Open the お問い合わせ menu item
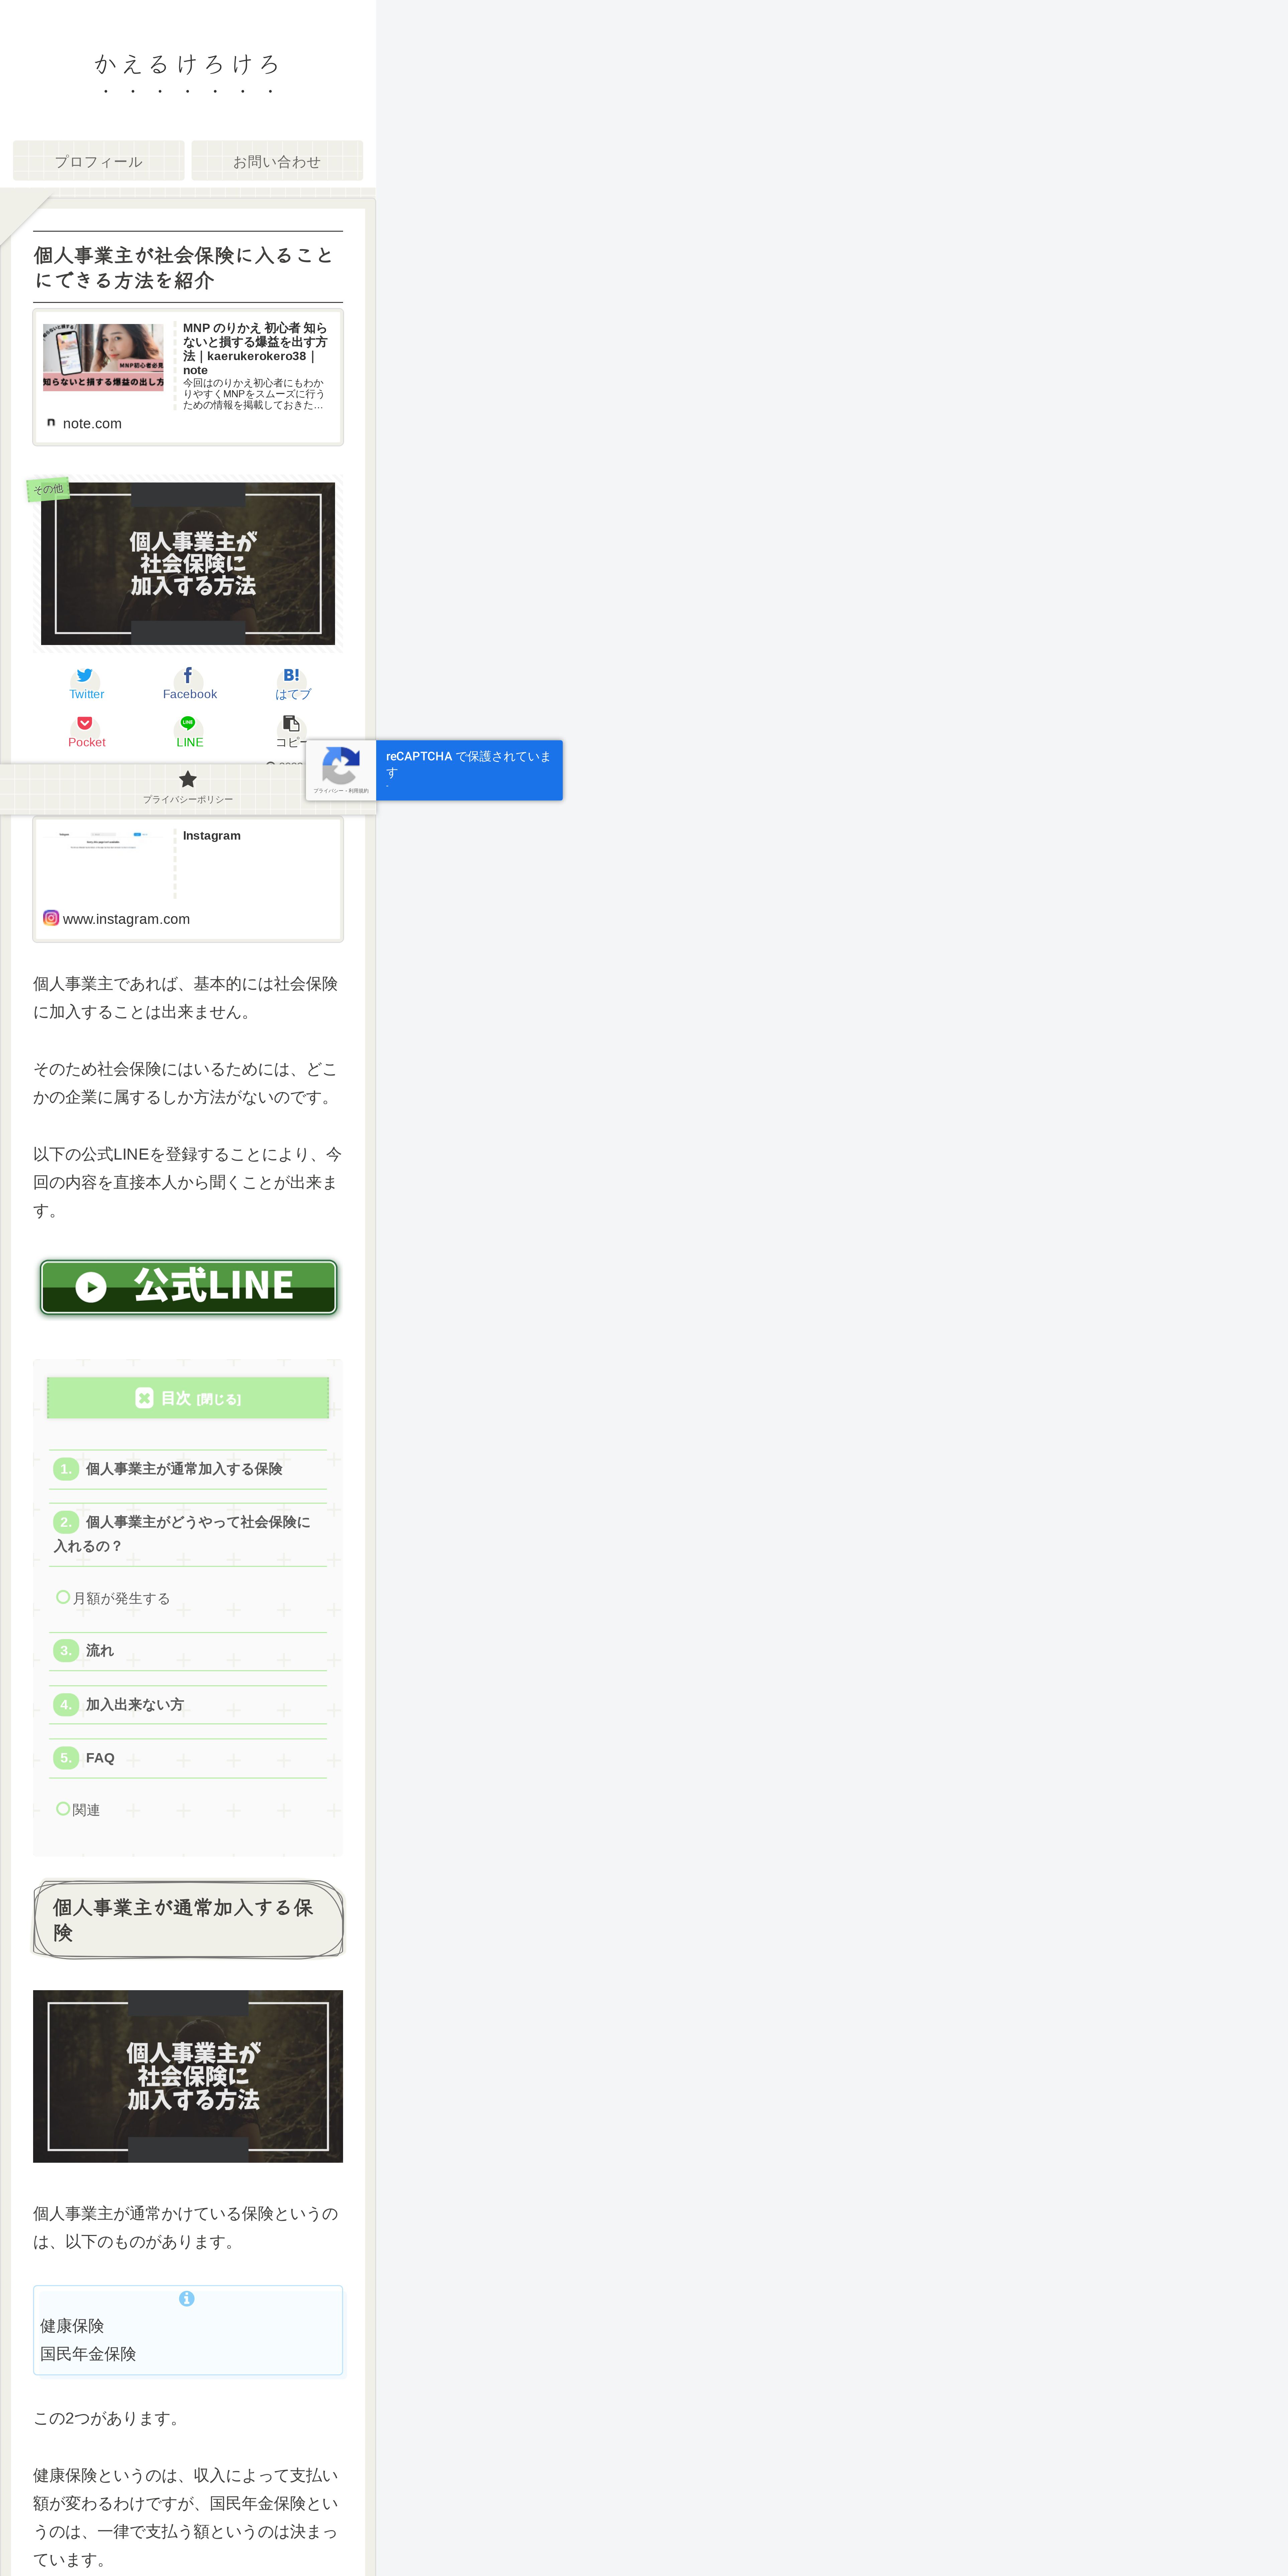 (277, 161)
